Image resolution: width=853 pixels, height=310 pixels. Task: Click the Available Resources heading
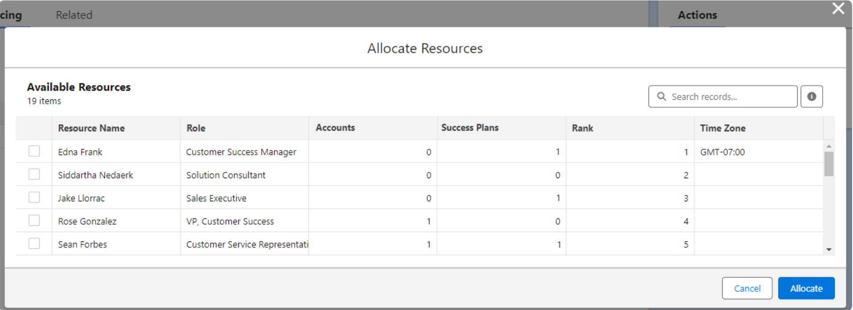[79, 87]
